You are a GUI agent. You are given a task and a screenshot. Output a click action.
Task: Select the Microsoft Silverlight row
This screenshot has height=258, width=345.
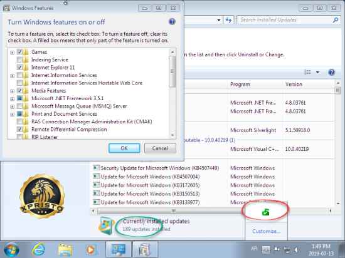pyautogui.click(x=260, y=130)
